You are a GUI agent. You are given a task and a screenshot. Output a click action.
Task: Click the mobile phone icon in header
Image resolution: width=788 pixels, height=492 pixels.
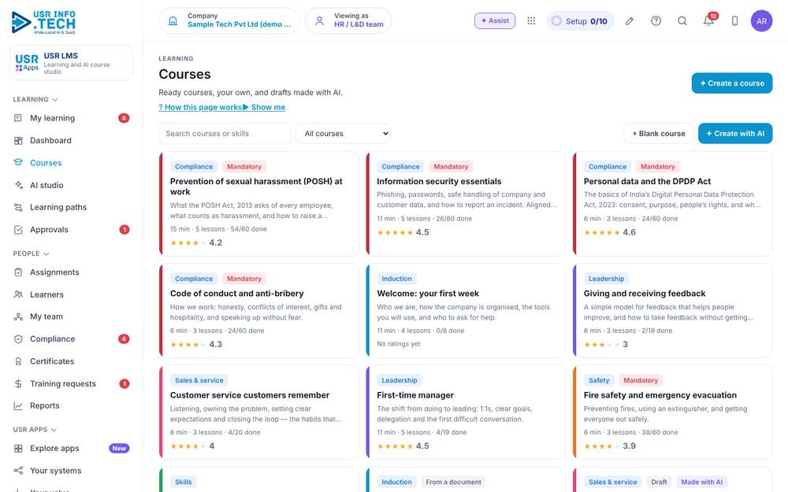pos(734,20)
